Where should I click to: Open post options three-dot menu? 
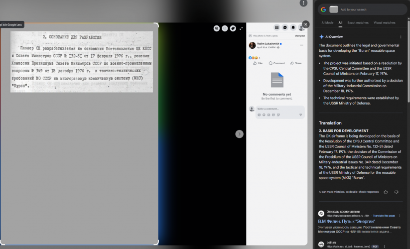(302, 45)
